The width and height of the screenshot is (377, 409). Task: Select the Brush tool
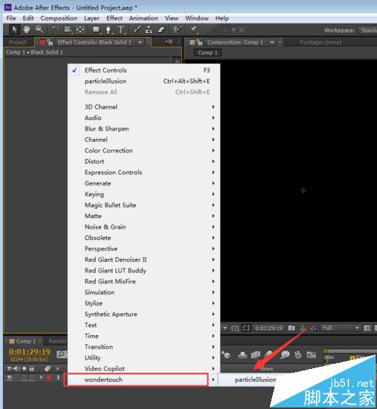pos(137,29)
